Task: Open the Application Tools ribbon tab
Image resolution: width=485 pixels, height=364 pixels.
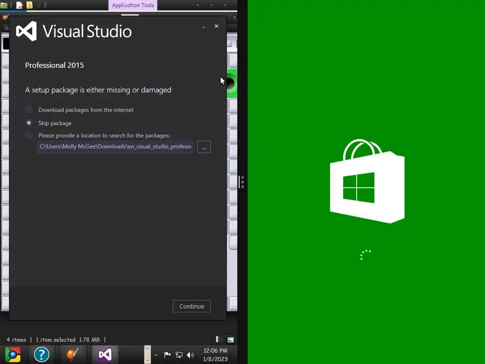Action: [x=133, y=5]
